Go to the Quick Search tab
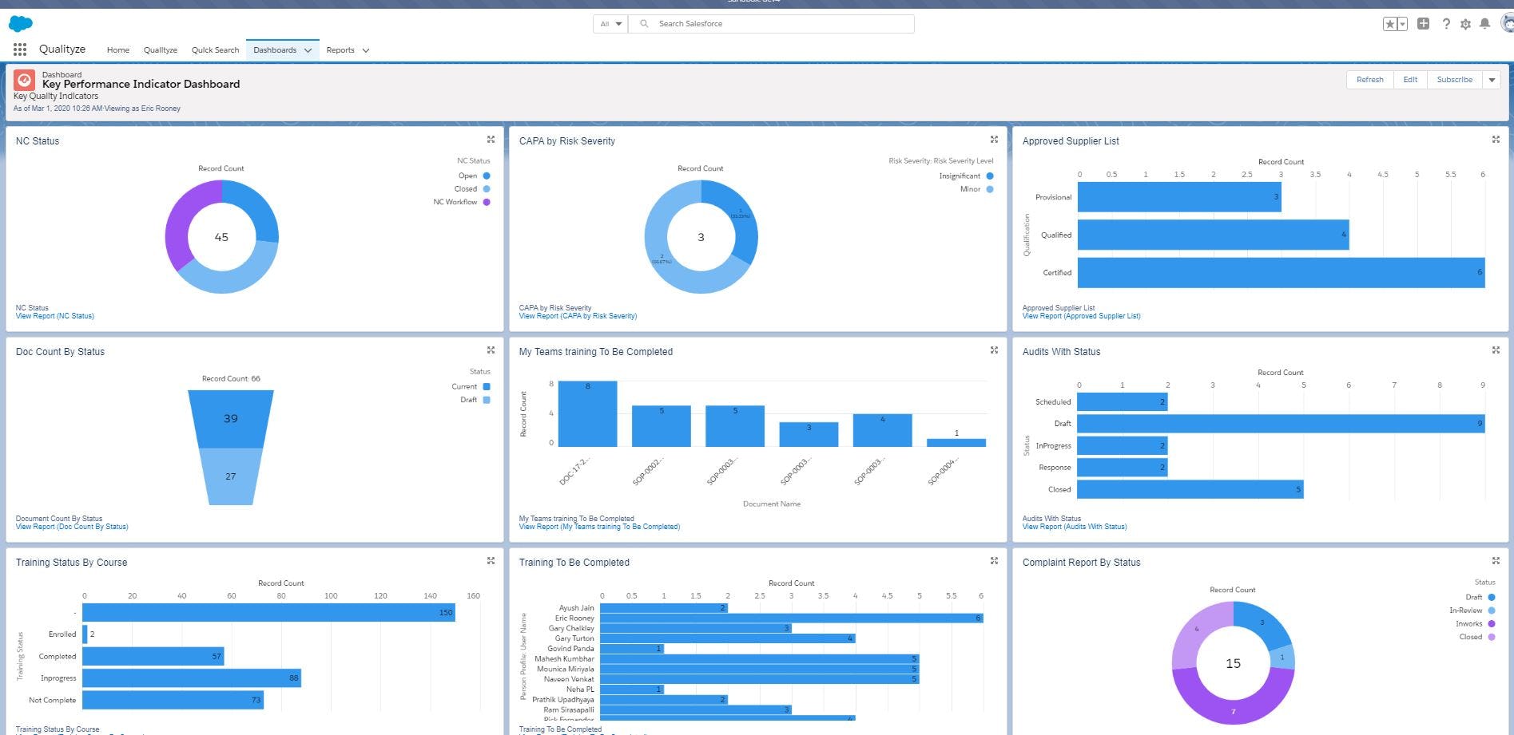 (214, 49)
